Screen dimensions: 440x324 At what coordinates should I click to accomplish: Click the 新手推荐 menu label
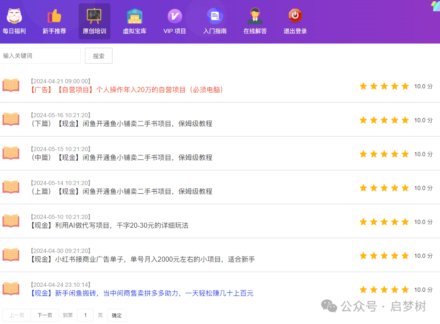[54, 31]
